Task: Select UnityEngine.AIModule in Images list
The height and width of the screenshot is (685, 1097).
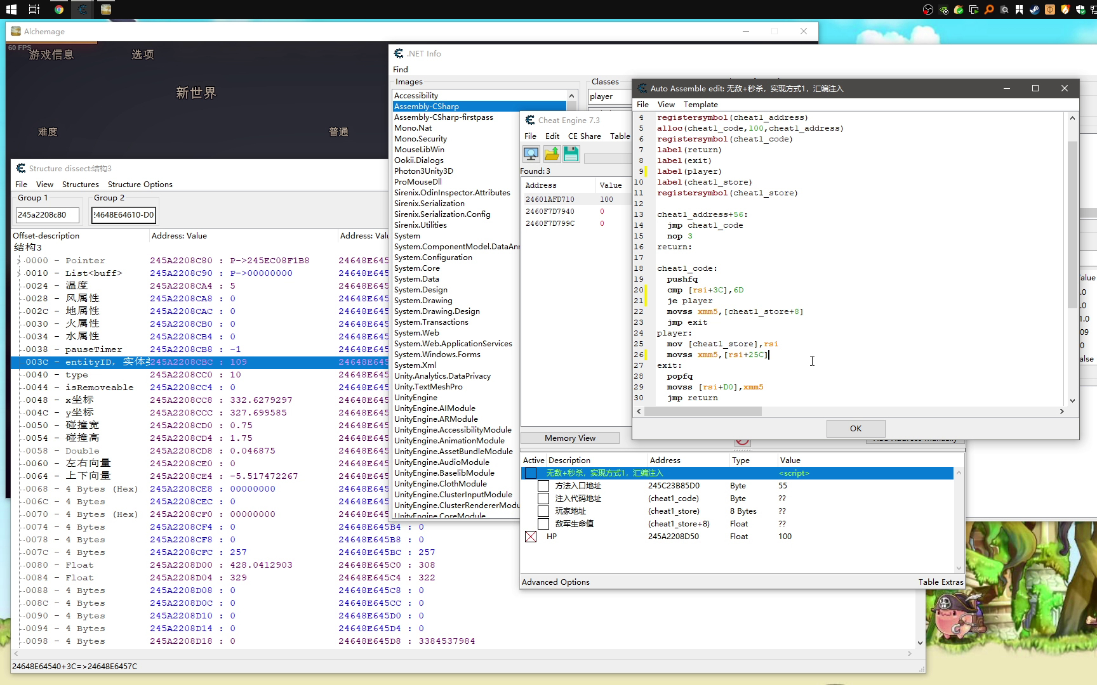Action: point(456,408)
